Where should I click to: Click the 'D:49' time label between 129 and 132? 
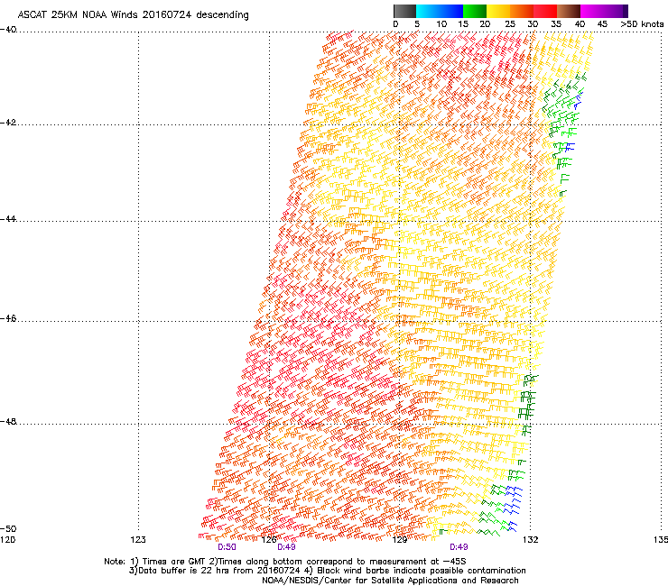459,547
